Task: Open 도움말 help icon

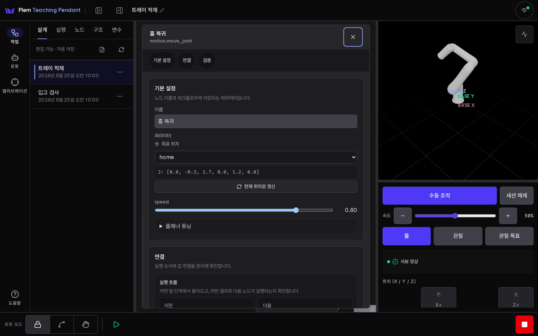Action: point(15,298)
